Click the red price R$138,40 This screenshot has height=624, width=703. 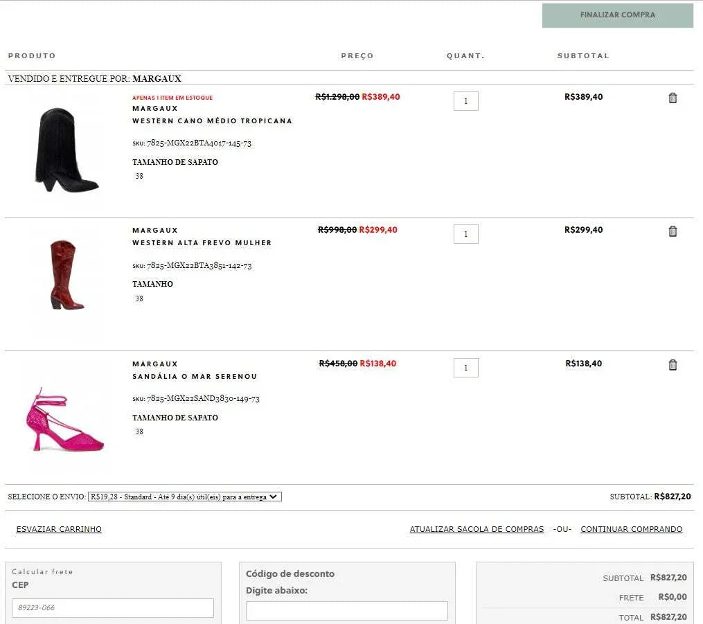378,364
